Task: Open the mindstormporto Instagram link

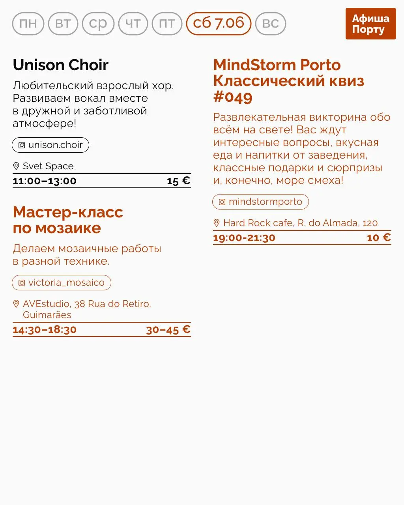Action: [265, 202]
